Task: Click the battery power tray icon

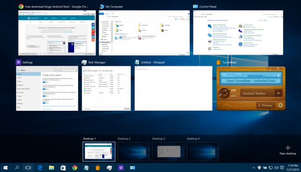Action: [x=265, y=168]
